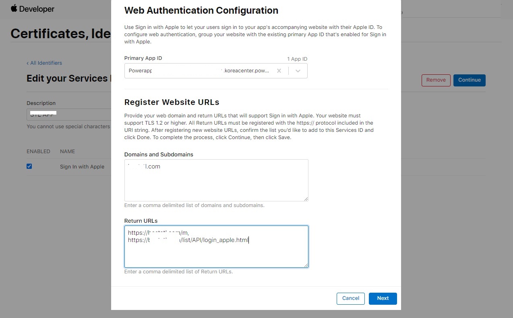Grab the Domains text area resize handle
The height and width of the screenshot is (318, 513).
point(306,199)
